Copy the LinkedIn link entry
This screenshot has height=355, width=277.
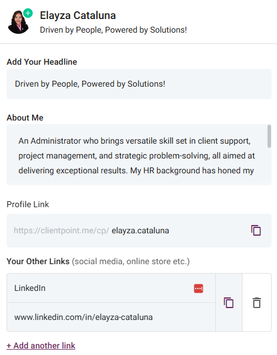228,303
